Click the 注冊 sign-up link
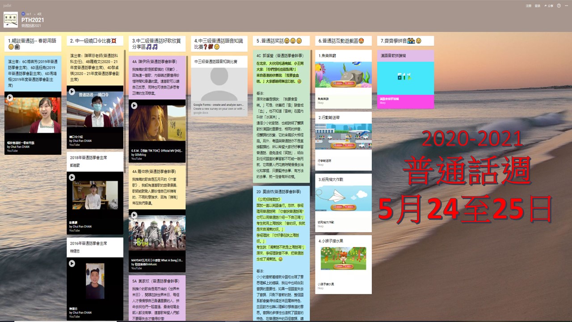Image resolution: width=572 pixels, height=322 pixels. 529,6
